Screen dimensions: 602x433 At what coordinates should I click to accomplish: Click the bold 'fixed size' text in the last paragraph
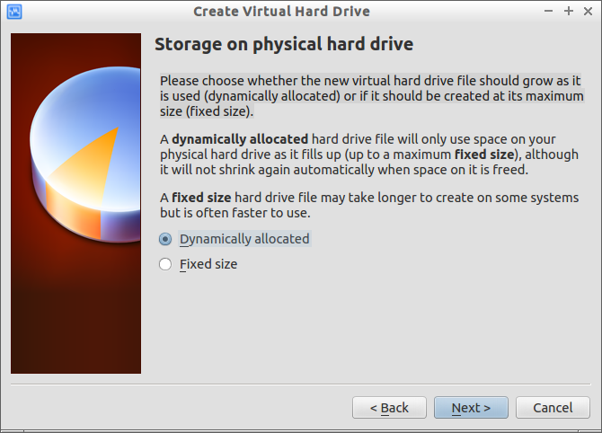(x=201, y=198)
